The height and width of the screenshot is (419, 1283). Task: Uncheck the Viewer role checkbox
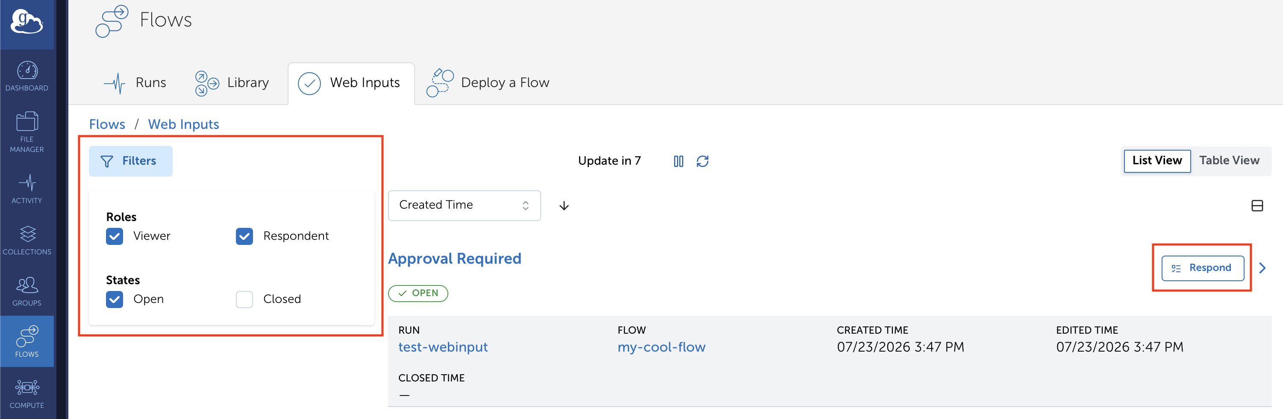(115, 236)
